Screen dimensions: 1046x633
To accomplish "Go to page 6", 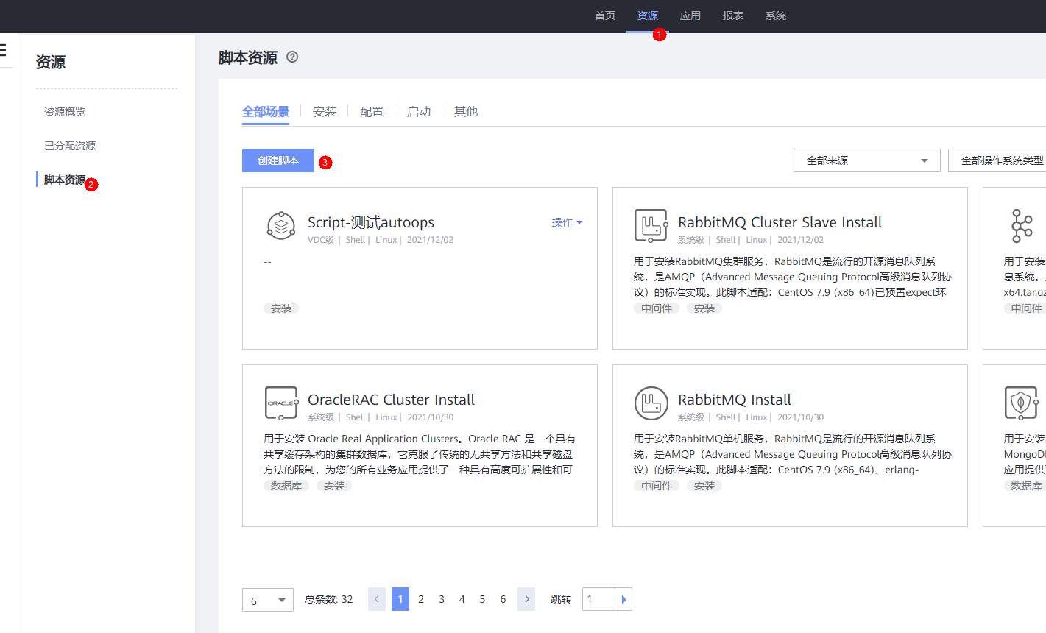I will coord(503,599).
